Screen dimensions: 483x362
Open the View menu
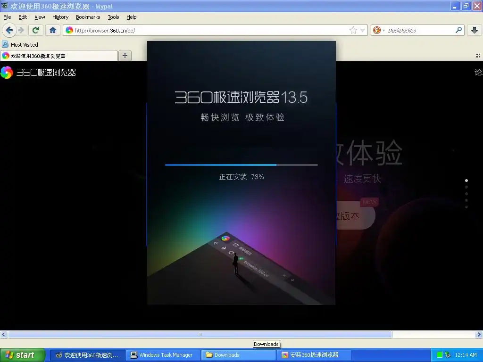pyautogui.click(x=40, y=17)
